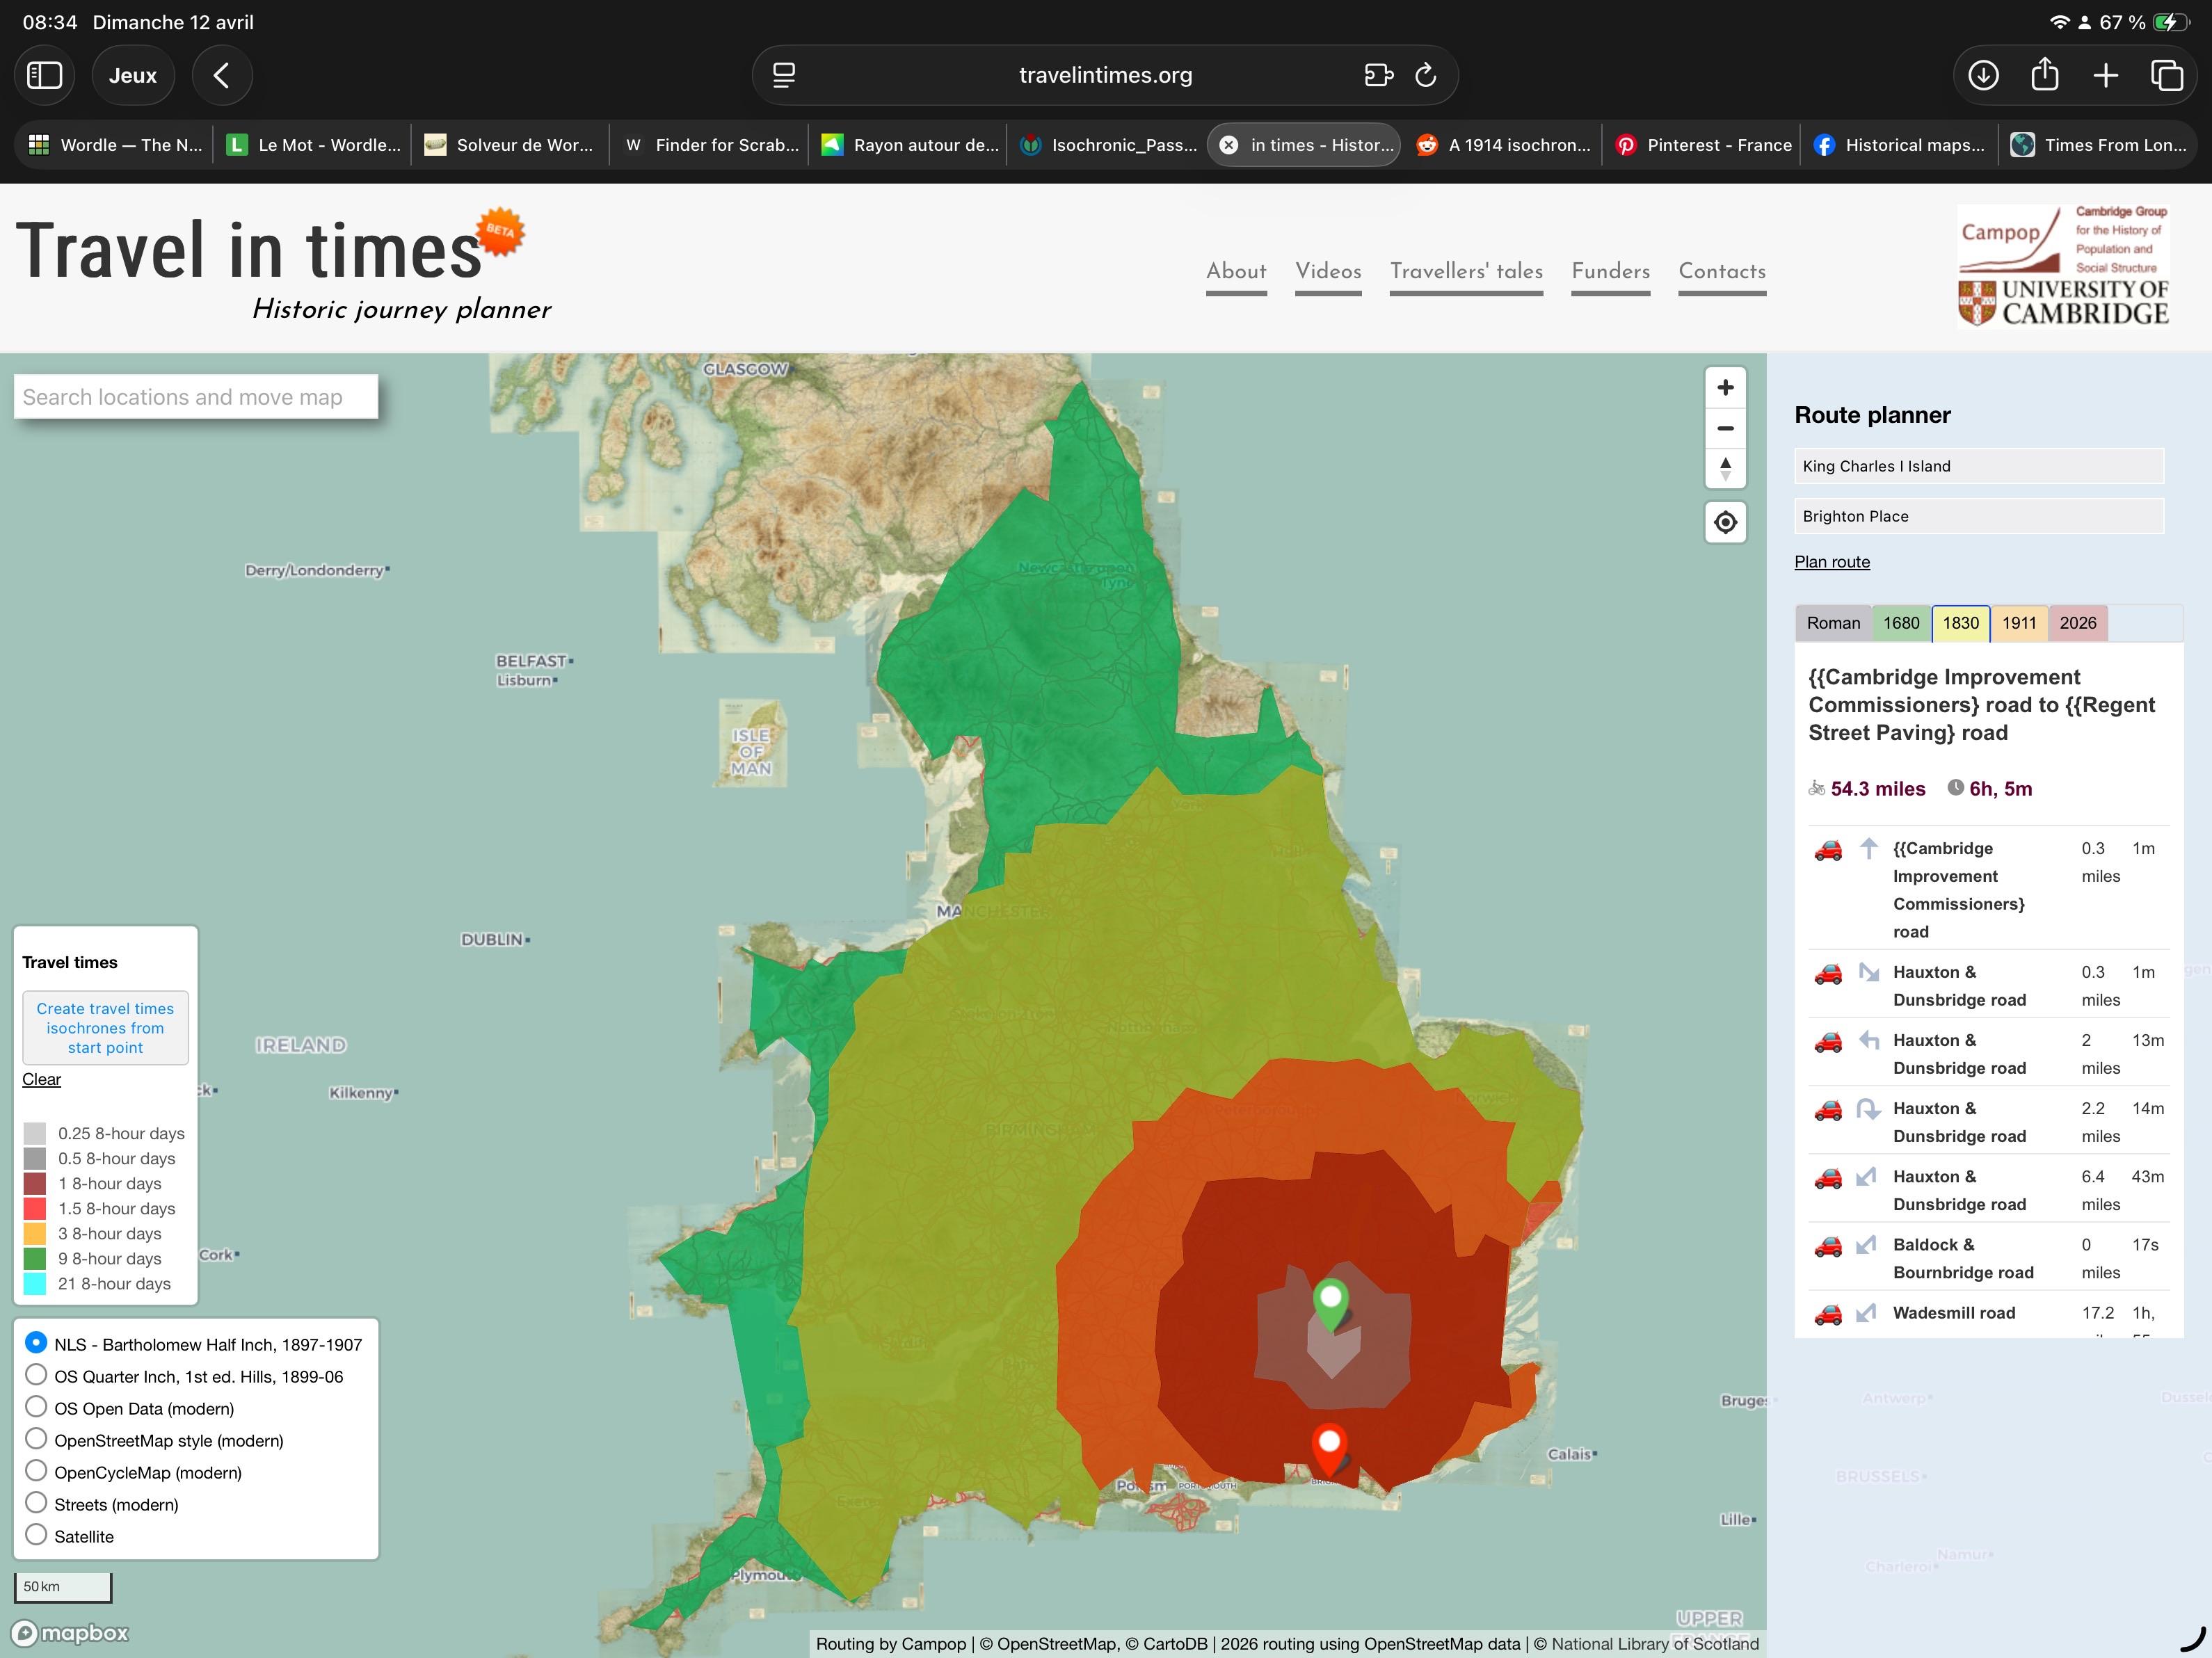Switch to the 1911 era tab
This screenshot has height=1658, width=2212.
pos(2019,622)
